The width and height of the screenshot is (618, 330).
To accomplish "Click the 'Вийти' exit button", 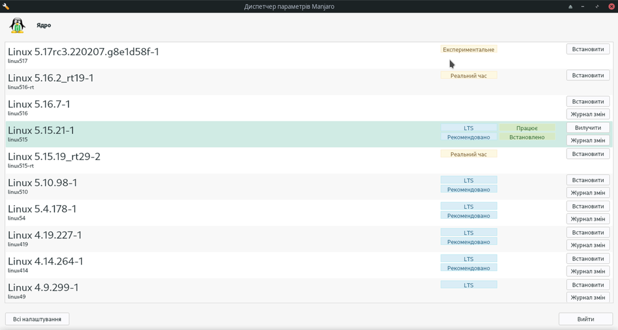I will pyautogui.click(x=585, y=319).
